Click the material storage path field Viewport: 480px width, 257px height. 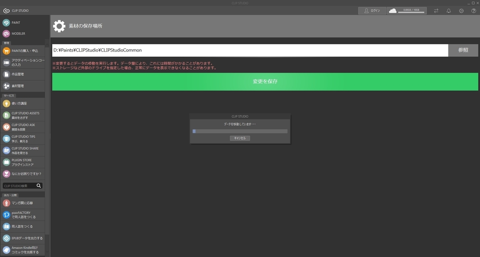(250, 50)
